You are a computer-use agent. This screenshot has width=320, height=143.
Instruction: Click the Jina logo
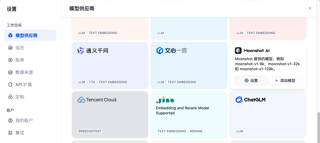coord(165,100)
